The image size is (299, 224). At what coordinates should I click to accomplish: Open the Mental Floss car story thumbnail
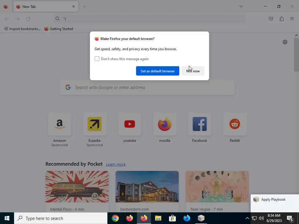click(x=77, y=186)
